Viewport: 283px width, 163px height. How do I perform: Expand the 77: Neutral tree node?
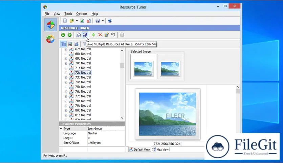click(x=66, y=96)
